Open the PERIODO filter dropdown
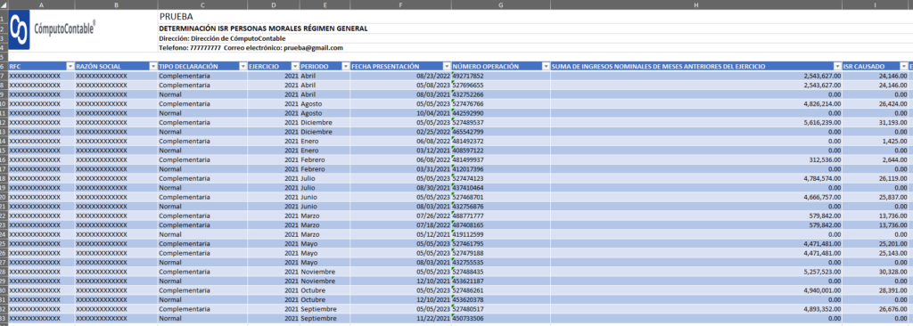The image size is (913, 326). [346, 67]
